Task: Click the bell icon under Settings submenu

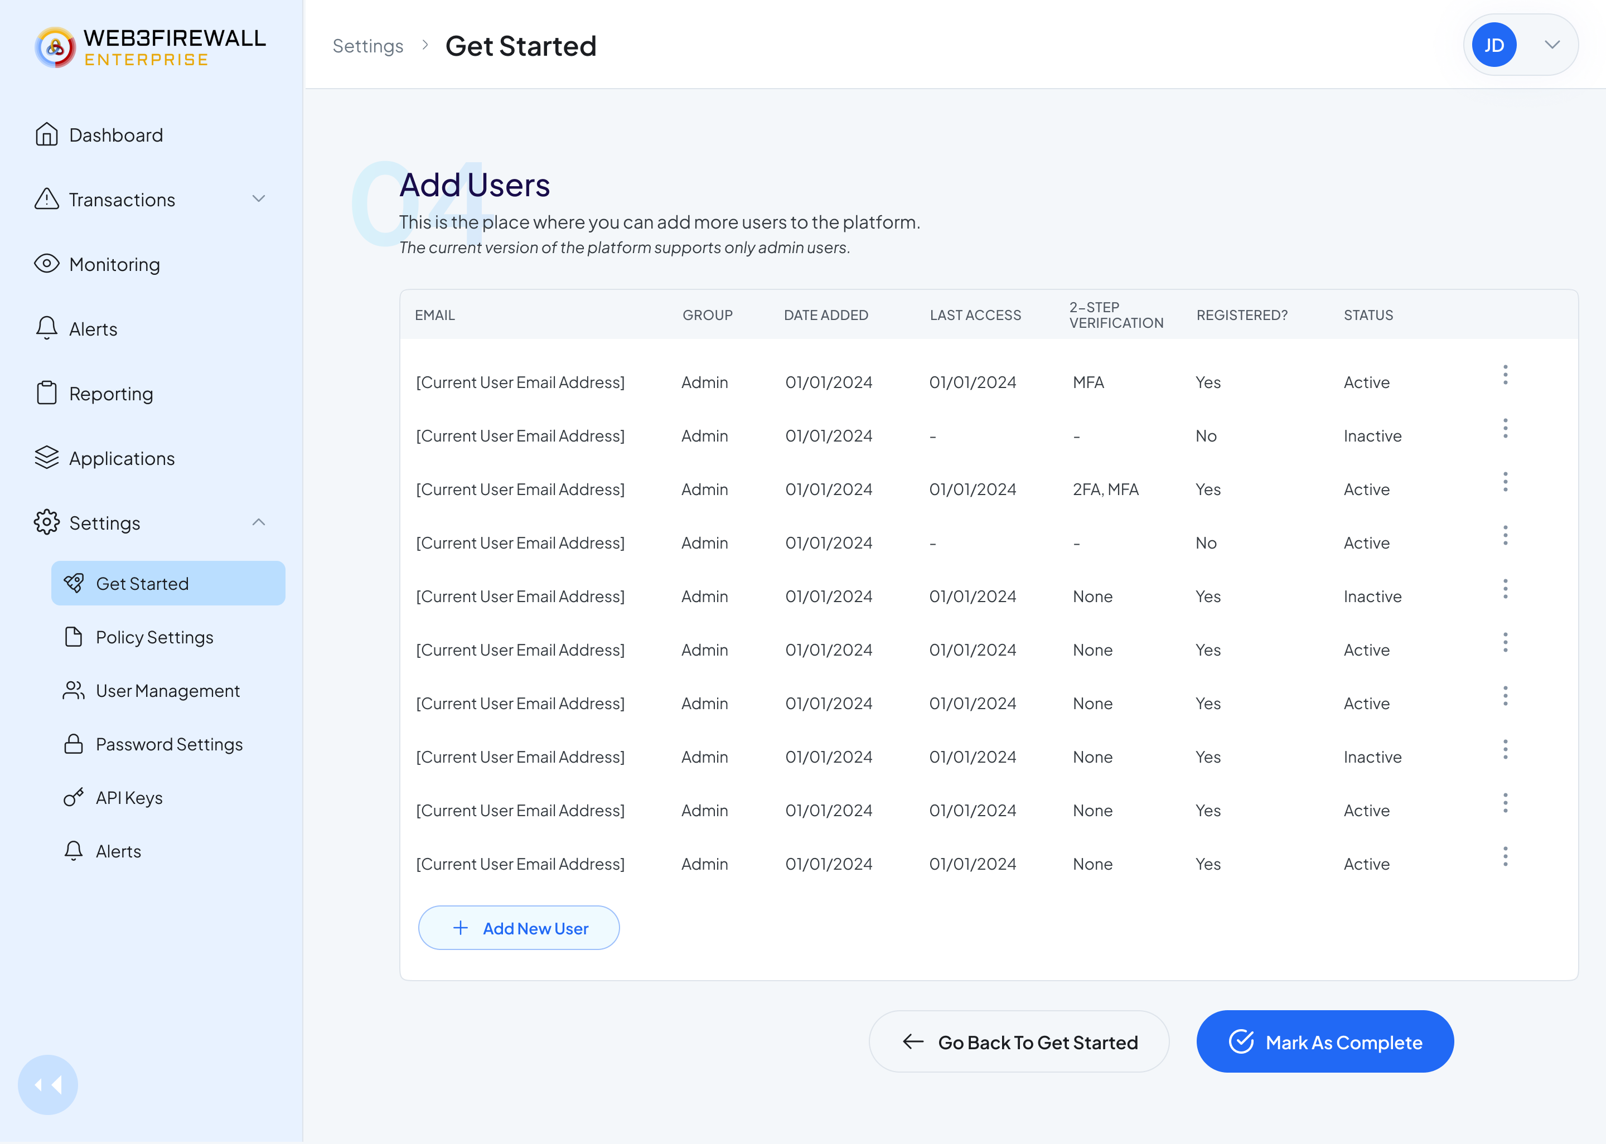Action: (x=74, y=851)
